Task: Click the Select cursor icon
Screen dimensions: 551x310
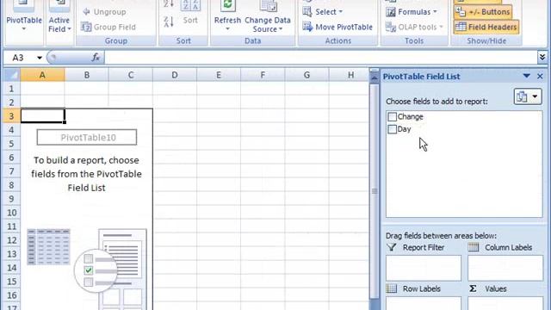Action: [x=307, y=11]
